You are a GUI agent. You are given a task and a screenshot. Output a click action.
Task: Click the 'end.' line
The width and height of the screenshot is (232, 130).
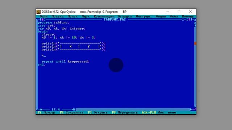point(42,65)
